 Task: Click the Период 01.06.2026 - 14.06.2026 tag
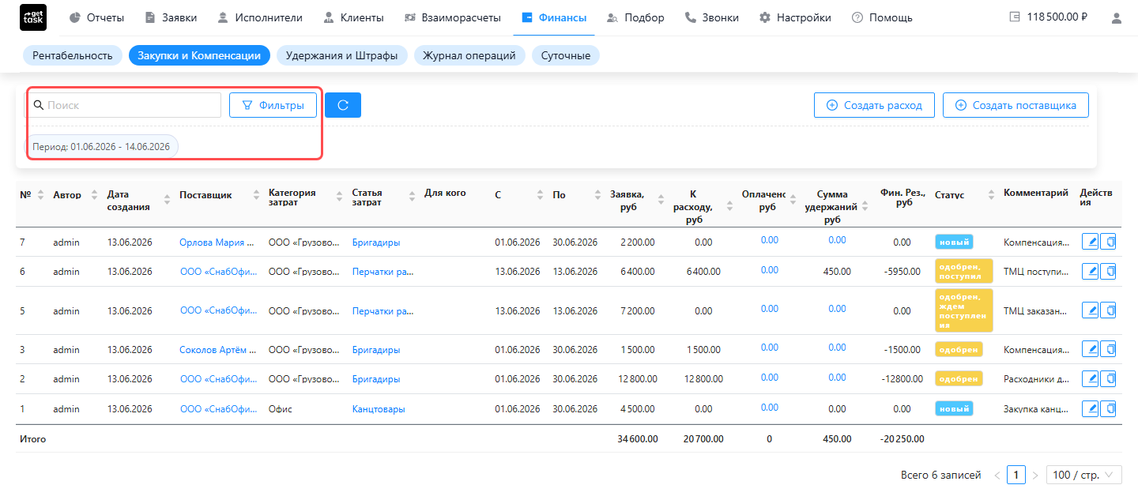click(101, 146)
